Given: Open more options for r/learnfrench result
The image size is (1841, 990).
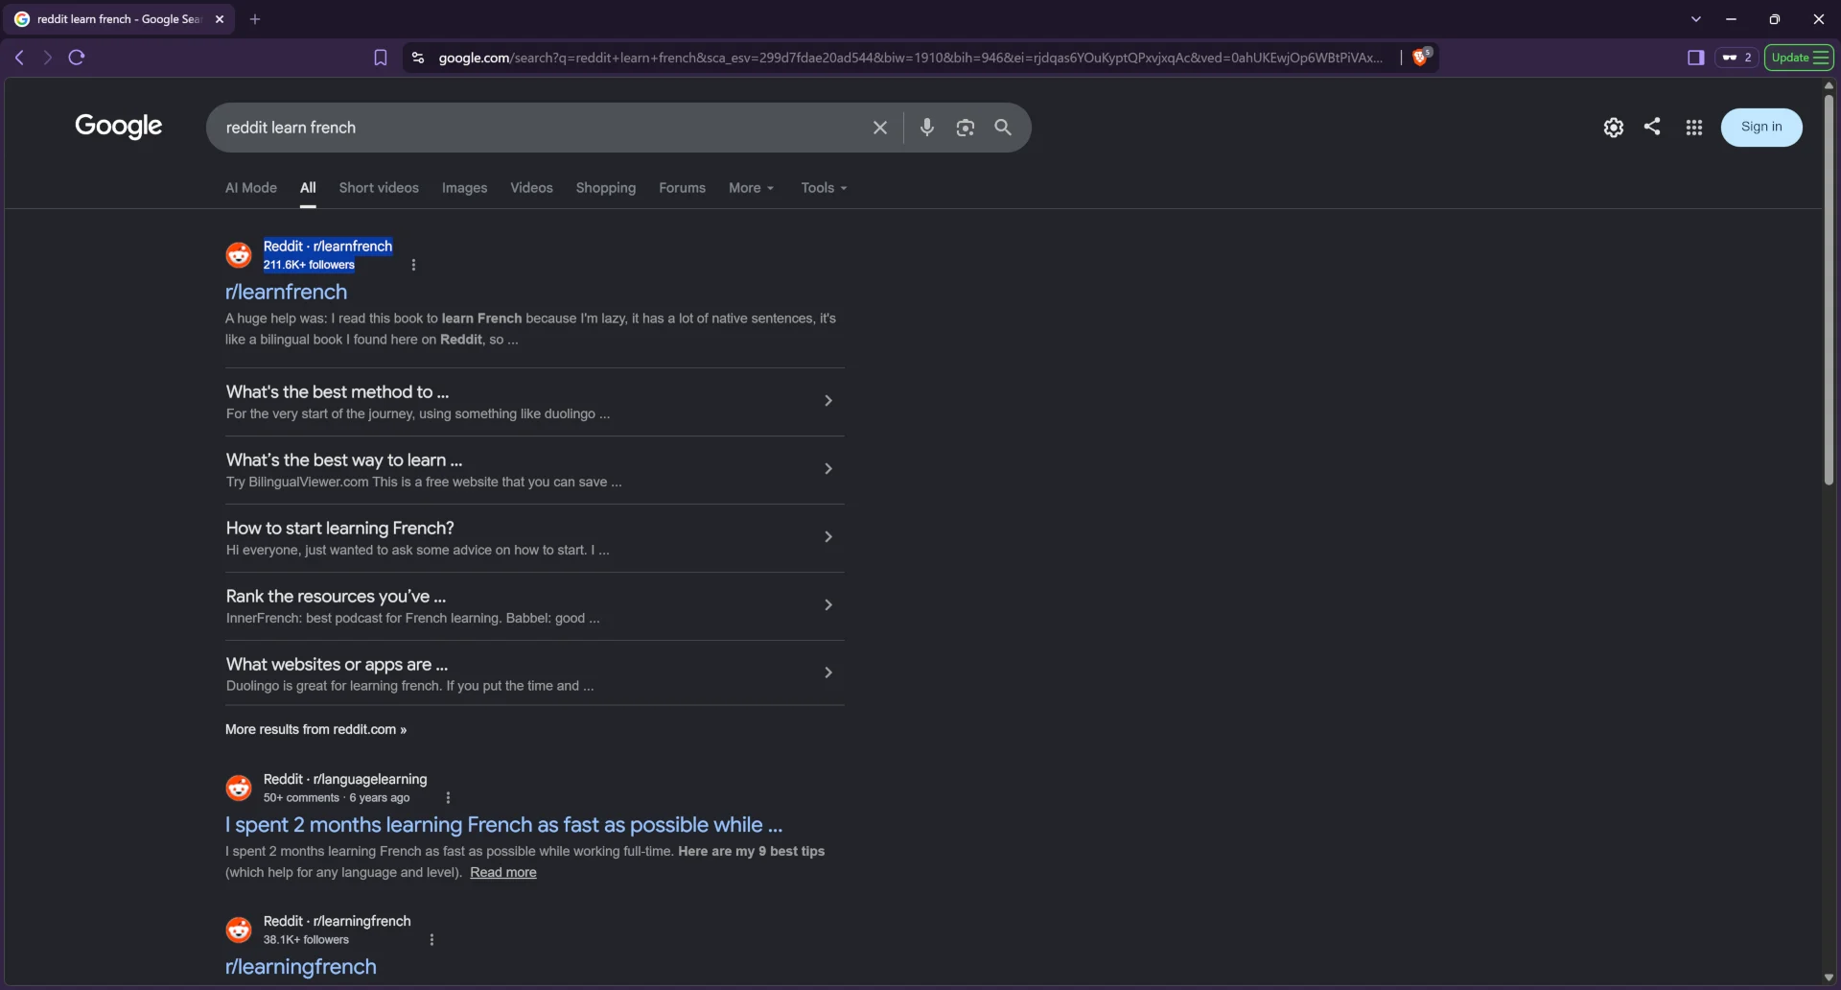Looking at the screenshot, I should [413, 265].
